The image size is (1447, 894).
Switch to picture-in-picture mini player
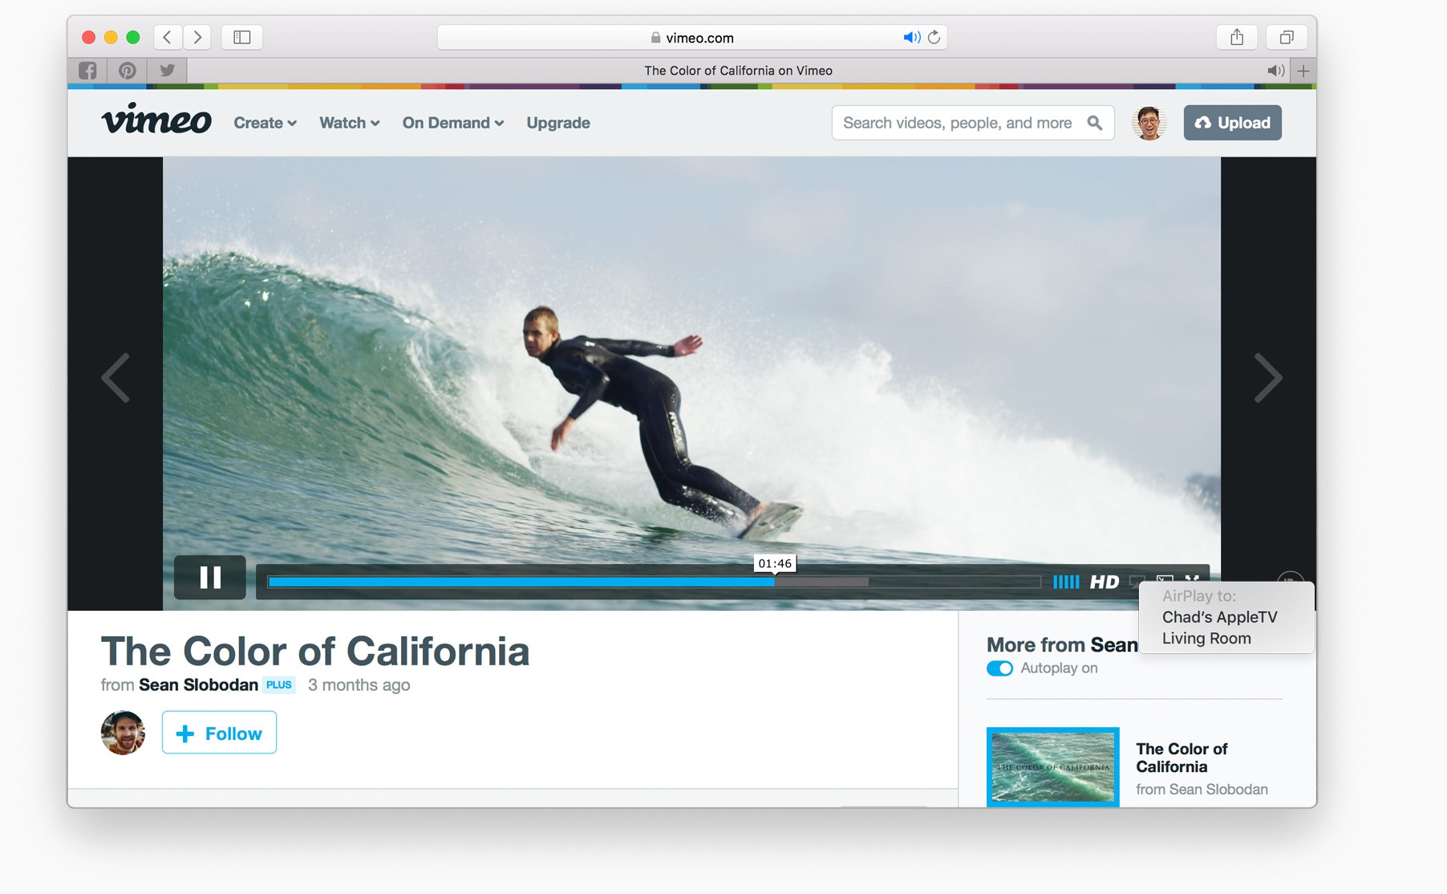pyautogui.click(x=1165, y=579)
